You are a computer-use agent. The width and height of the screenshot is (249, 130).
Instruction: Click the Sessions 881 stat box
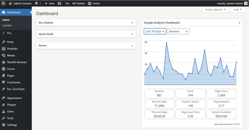159,93
